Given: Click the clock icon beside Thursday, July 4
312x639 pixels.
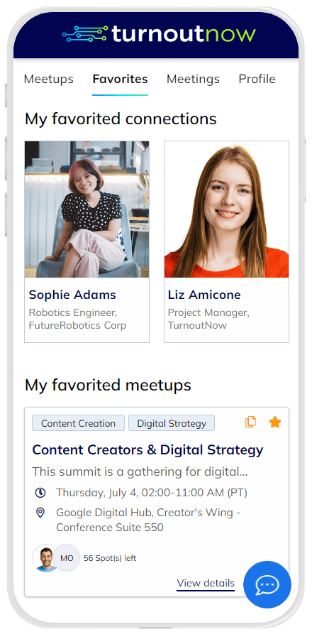Looking at the screenshot, I should pyautogui.click(x=40, y=492).
